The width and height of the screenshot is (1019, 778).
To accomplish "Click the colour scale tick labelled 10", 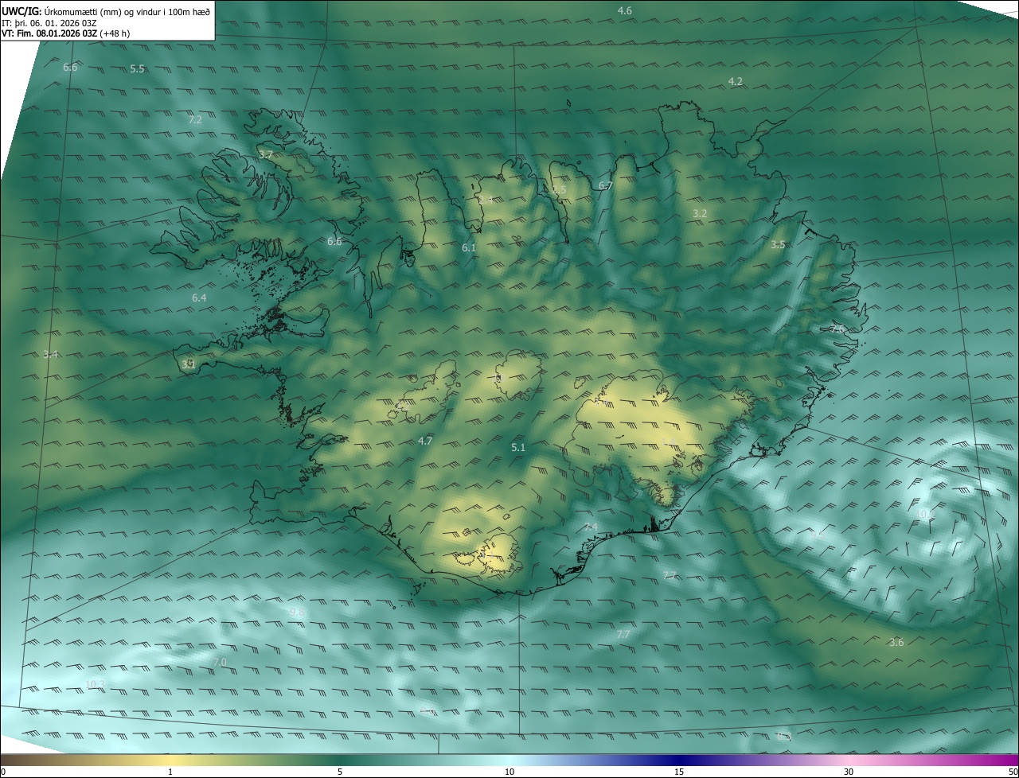I will click(509, 772).
